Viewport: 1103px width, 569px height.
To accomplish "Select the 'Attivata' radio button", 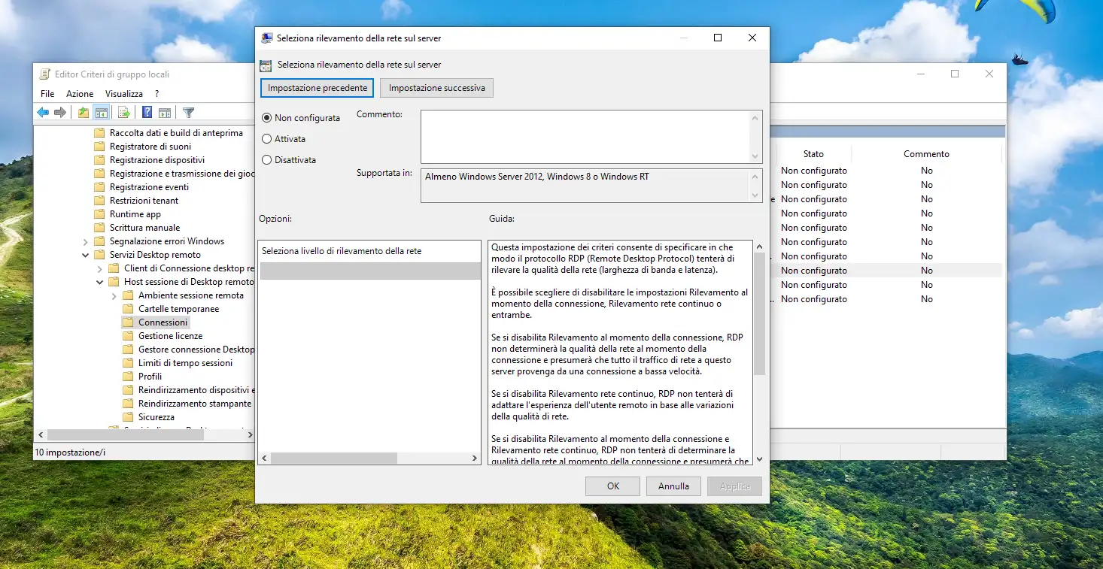I will click(266, 139).
